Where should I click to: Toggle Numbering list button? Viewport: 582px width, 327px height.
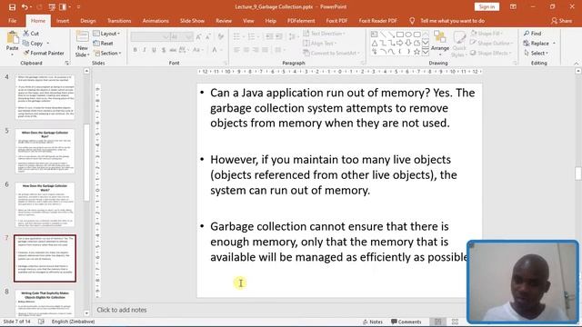pyautogui.click(x=251, y=36)
